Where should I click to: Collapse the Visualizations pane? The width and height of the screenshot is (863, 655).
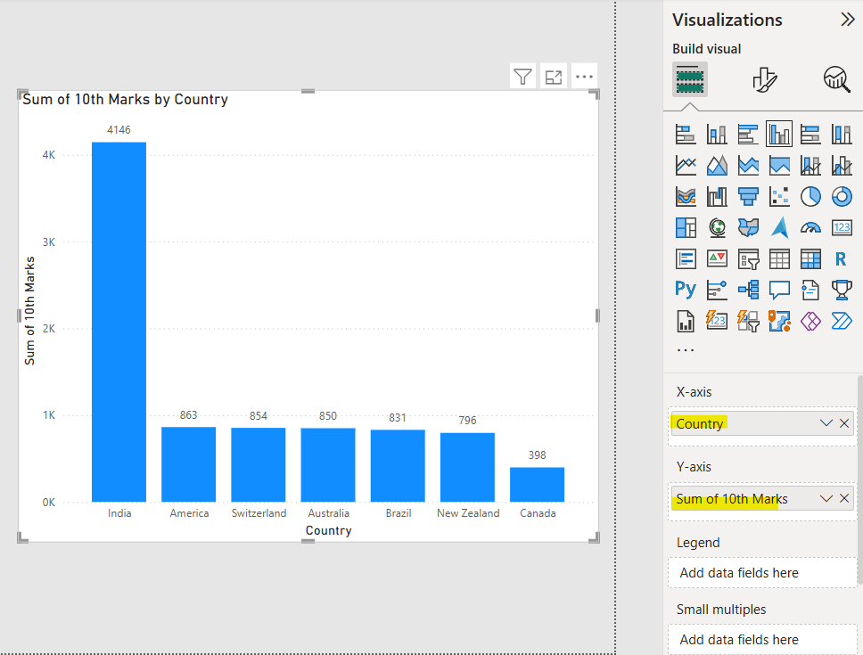(x=847, y=20)
